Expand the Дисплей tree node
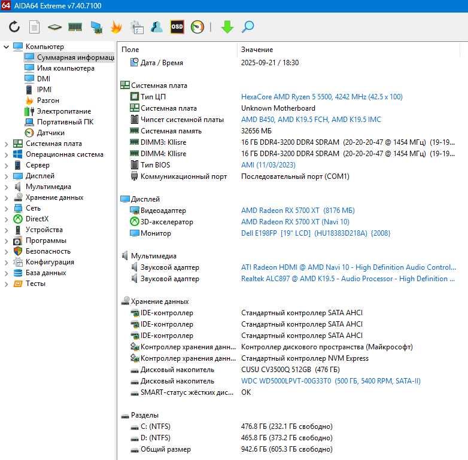Viewport: 468px width, 460px height. click(6, 176)
